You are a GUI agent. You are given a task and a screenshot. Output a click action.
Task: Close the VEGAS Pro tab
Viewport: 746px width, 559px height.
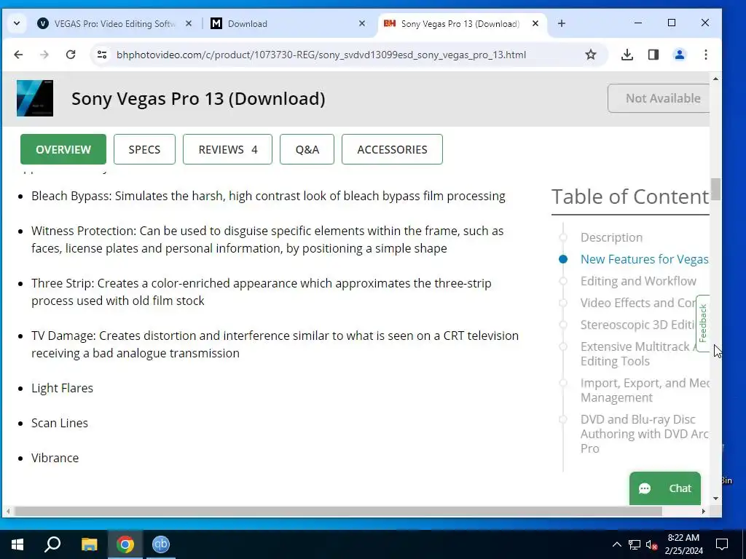189,23
